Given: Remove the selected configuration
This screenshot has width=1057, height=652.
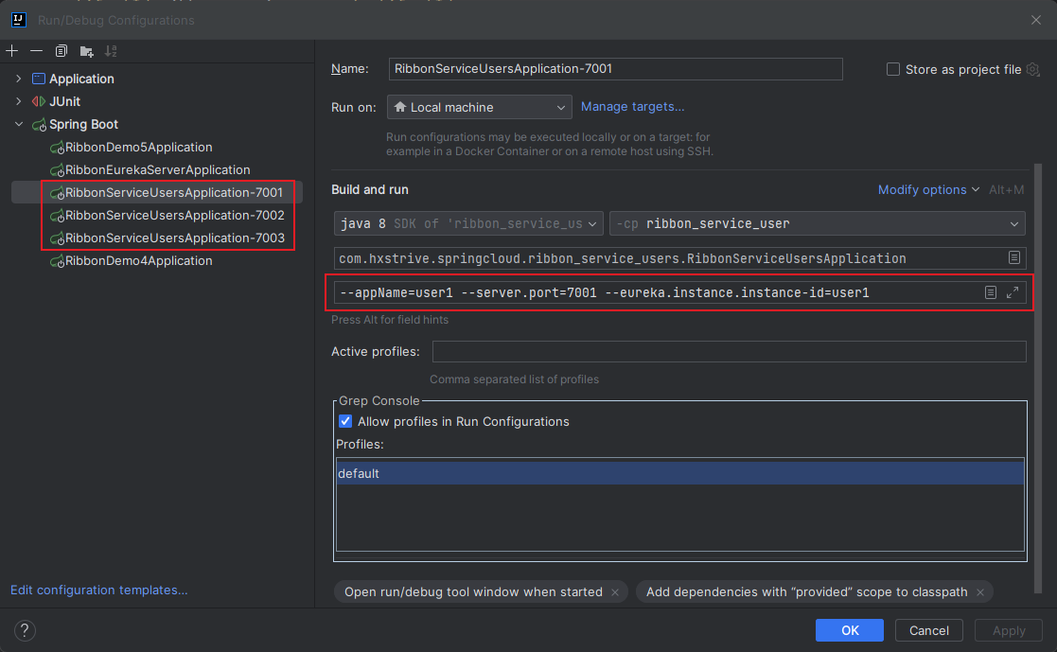Looking at the screenshot, I should (36, 50).
